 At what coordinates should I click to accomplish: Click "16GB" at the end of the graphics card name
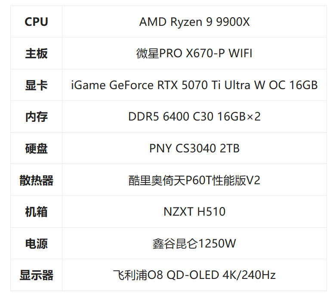coord(303,85)
